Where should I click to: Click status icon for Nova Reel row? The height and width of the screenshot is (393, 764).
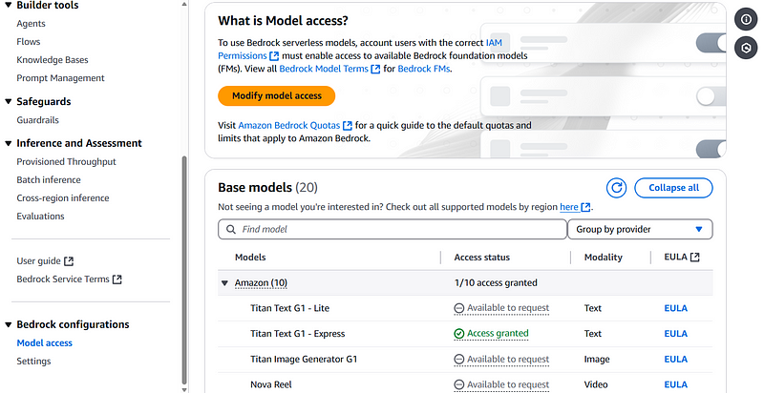459,384
